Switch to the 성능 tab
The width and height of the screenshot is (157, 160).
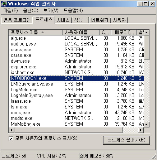[80, 20]
